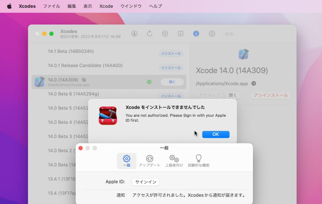Image resolution: width=322 pixels, height=204 pixels.
Task: Select the 一般 preferences tab
Action: click(x=126, y=161)
